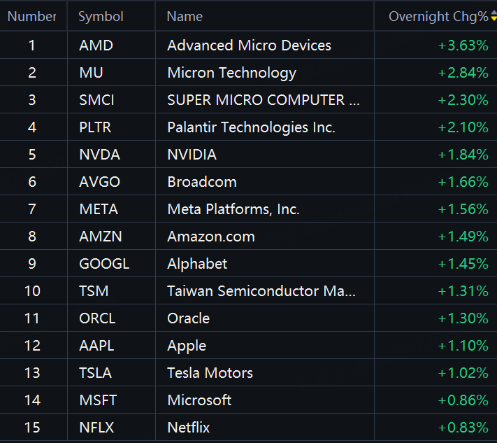Select Tesla Motors +1.02% change value
This screenshot has height=443, width=497.
pyautogui.click(x=463, y=373)
